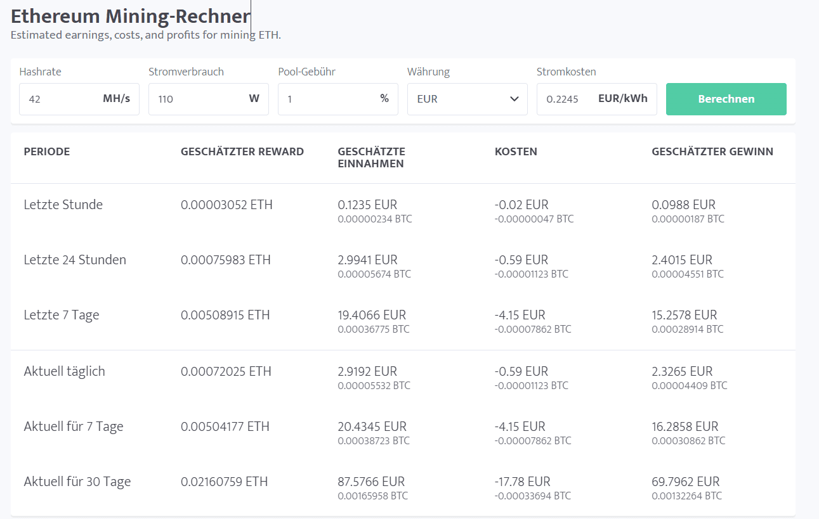Select the Letzte Stunde row label

[x=63, y=205]
